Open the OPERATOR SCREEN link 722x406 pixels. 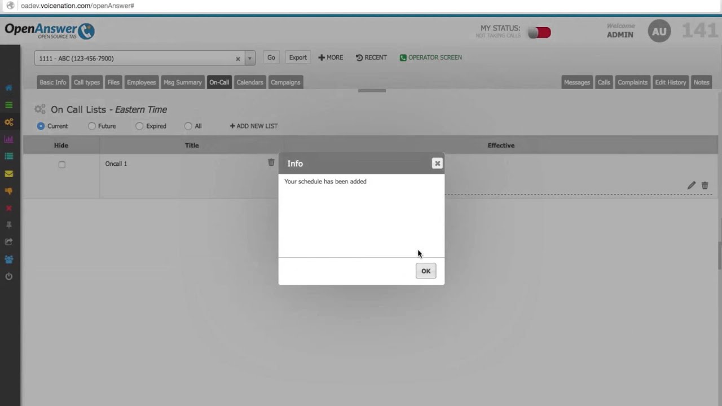[431, 58]
